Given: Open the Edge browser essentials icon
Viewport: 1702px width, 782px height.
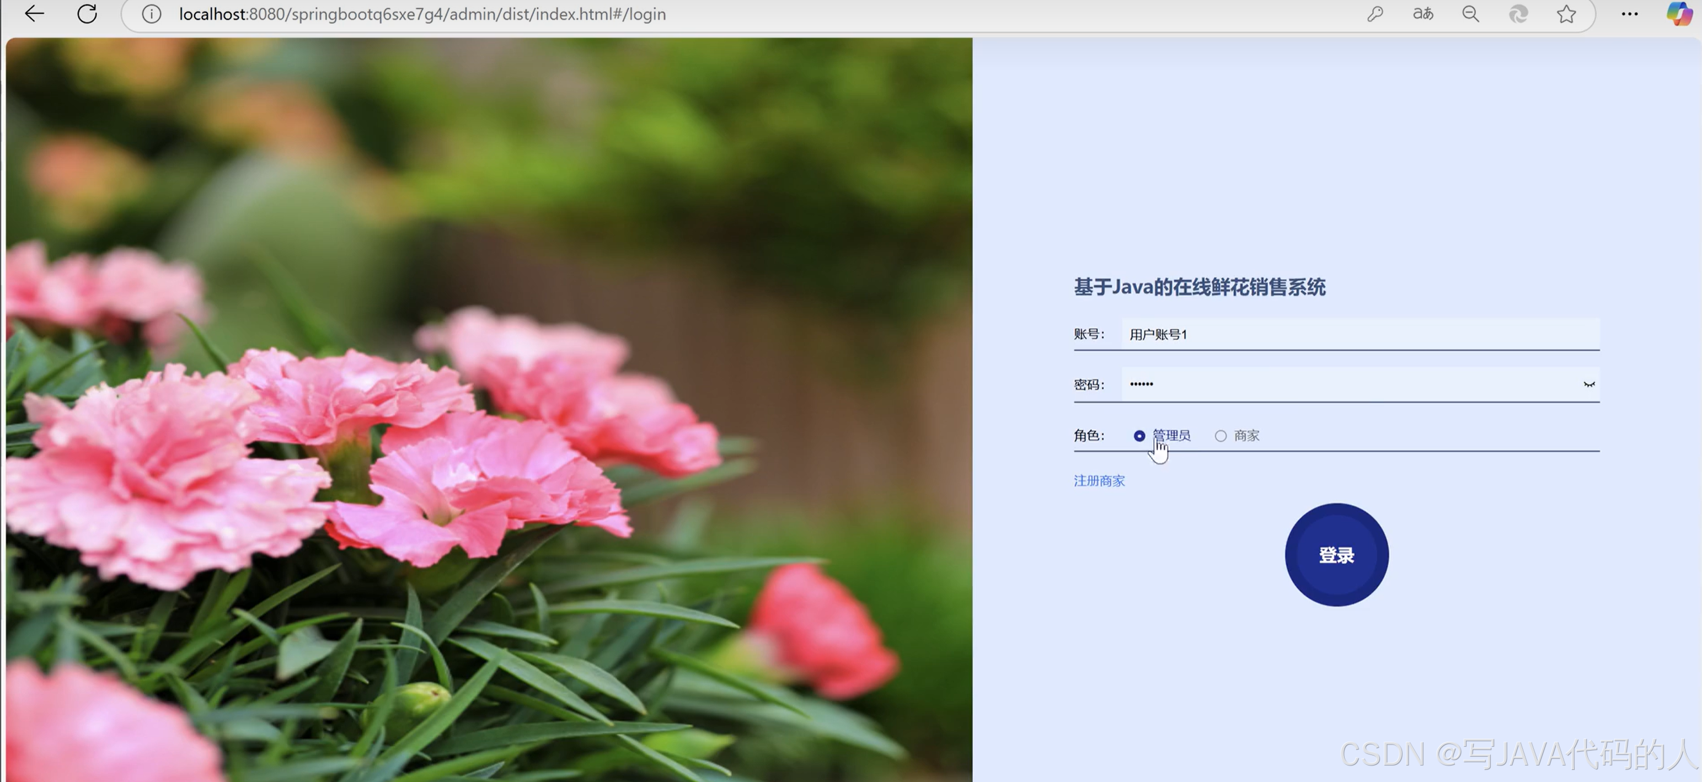Looking at the screenshot, I should coord(1518,14).
